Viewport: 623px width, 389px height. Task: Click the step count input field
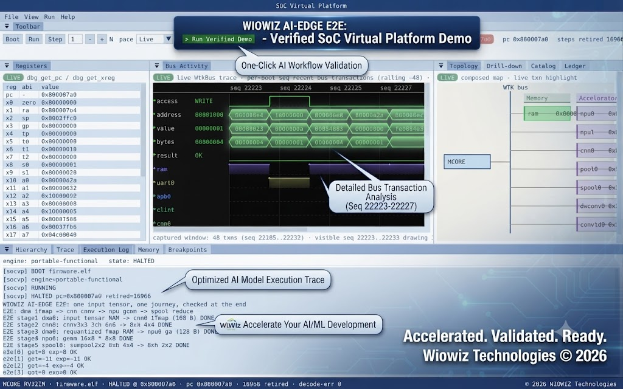[75, 39]
